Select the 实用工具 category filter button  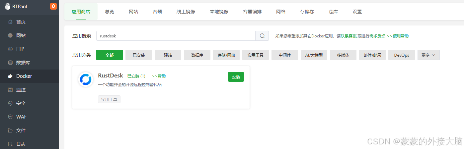tap(256, 55)
